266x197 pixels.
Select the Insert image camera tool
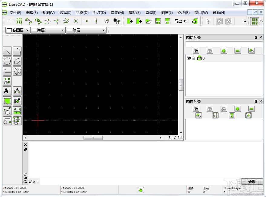(17, 101)
